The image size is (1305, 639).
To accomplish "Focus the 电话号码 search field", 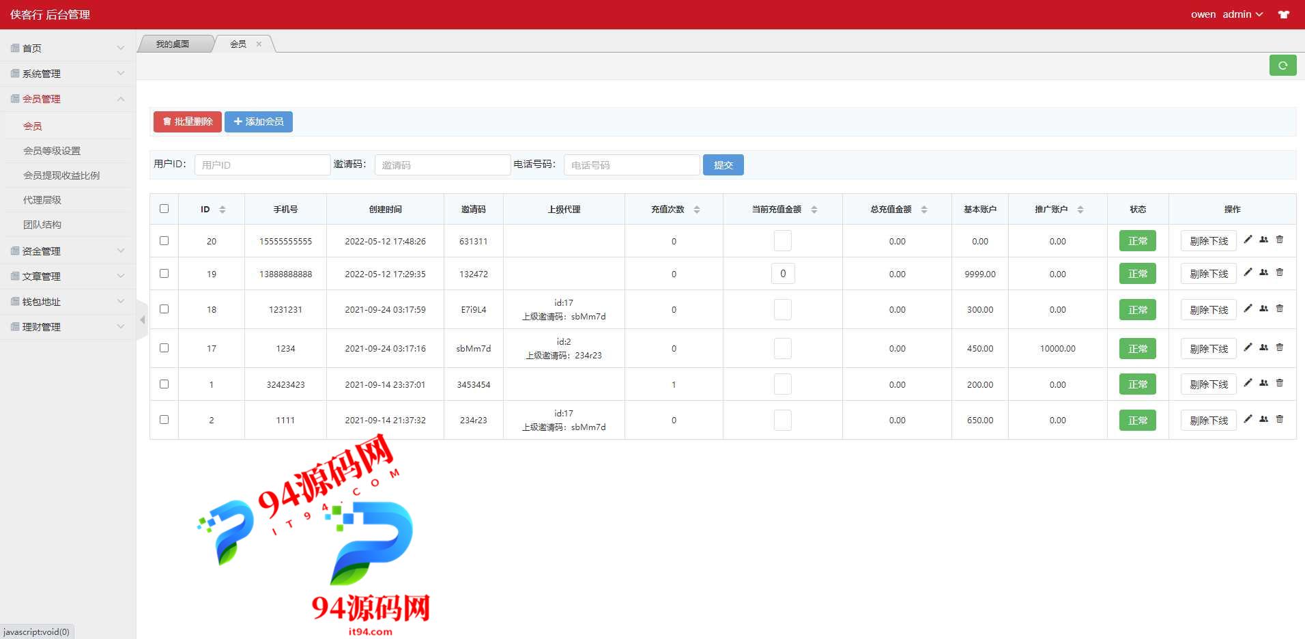I will pyautogui.click(x=632, y=165).
